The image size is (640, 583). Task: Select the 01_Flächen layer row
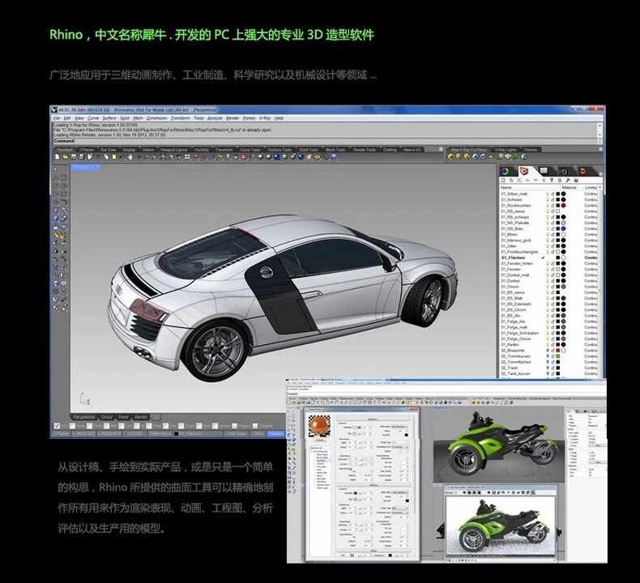pyautogui.click(x=549, y=257)
